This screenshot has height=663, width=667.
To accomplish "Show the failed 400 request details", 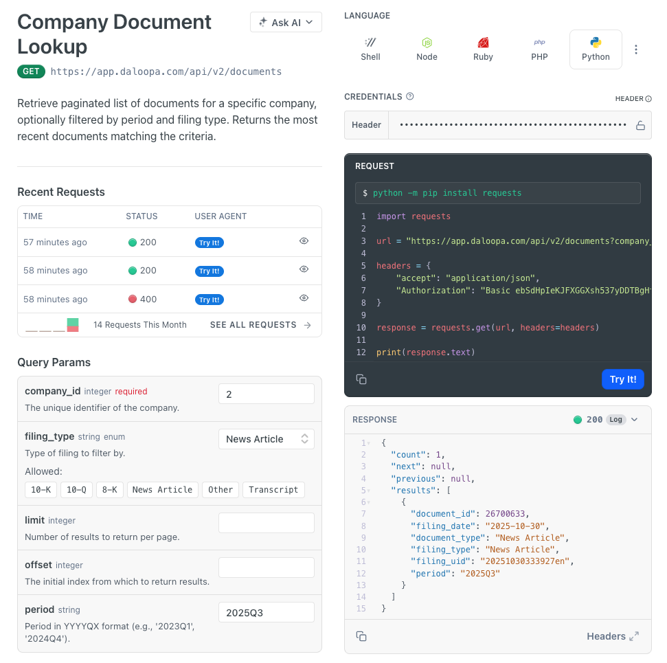I will [x=304, y=298].
